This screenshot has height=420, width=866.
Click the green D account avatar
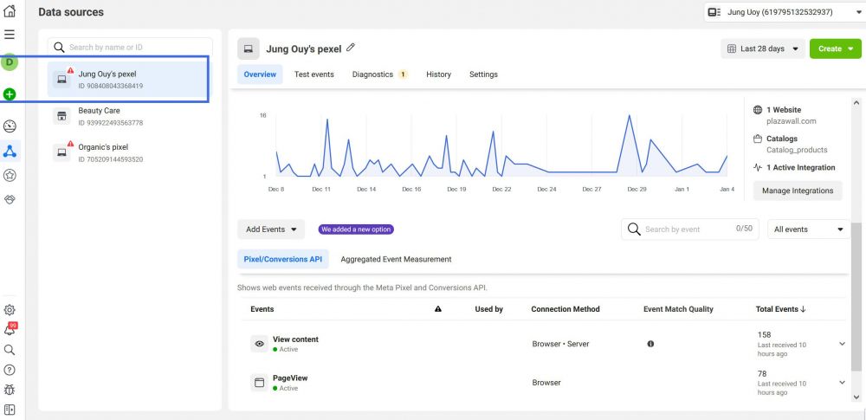coord(10,62)
